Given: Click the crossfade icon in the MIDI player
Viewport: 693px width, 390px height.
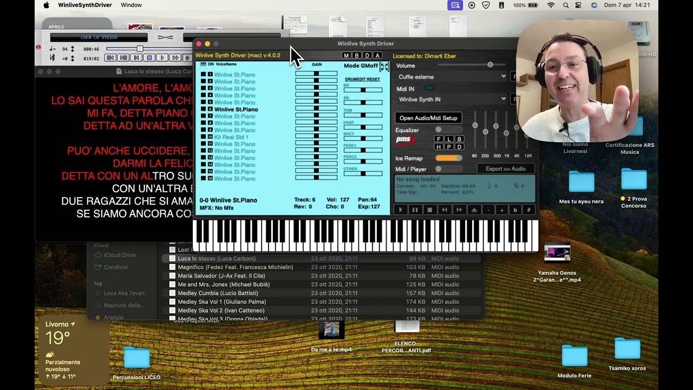Looking at the screenshot, I should click(165, 37).
